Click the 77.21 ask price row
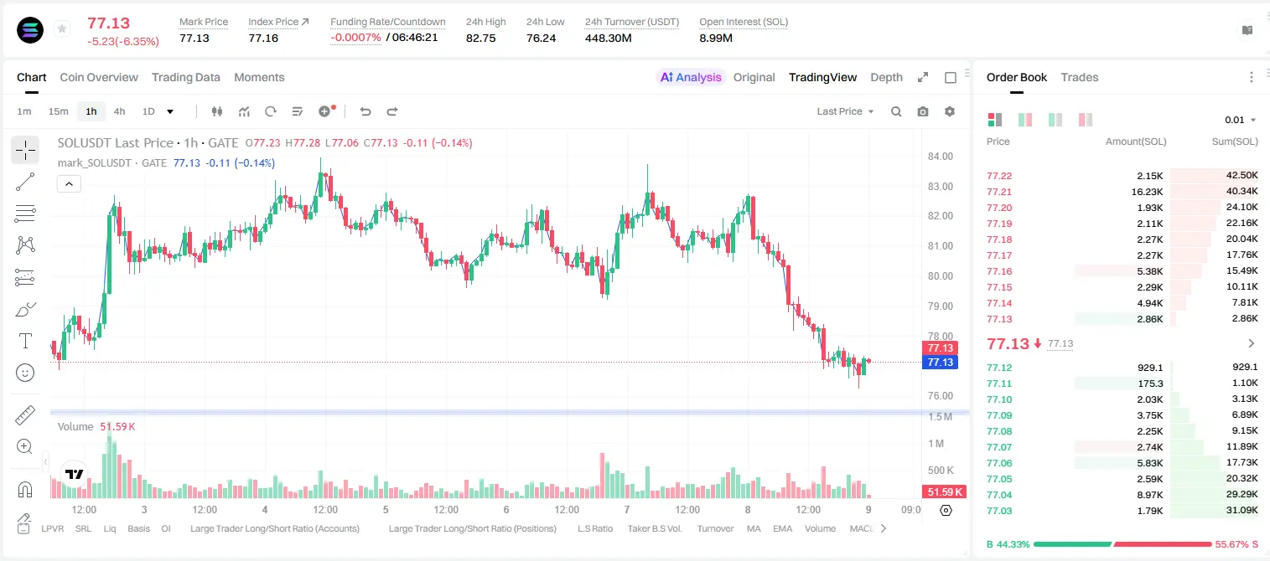The height and width of the screenshot is (561, 1270). (x=1122, y=192)
